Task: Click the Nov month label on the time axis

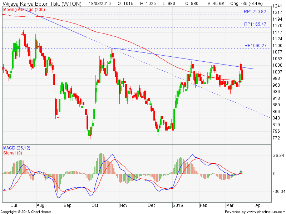Action: tap(123, 205)
